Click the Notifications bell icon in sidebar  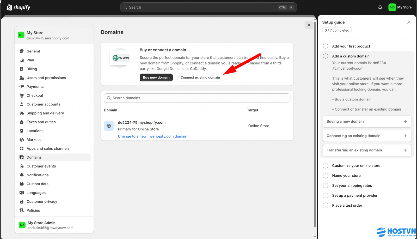point(22,175)
